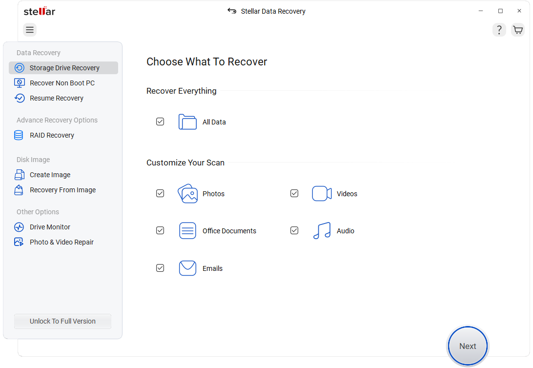The width and height of the screenshot is (533, 368).
Task: Click the Drive Monitor pulse icon
Action: pos(19,227)
